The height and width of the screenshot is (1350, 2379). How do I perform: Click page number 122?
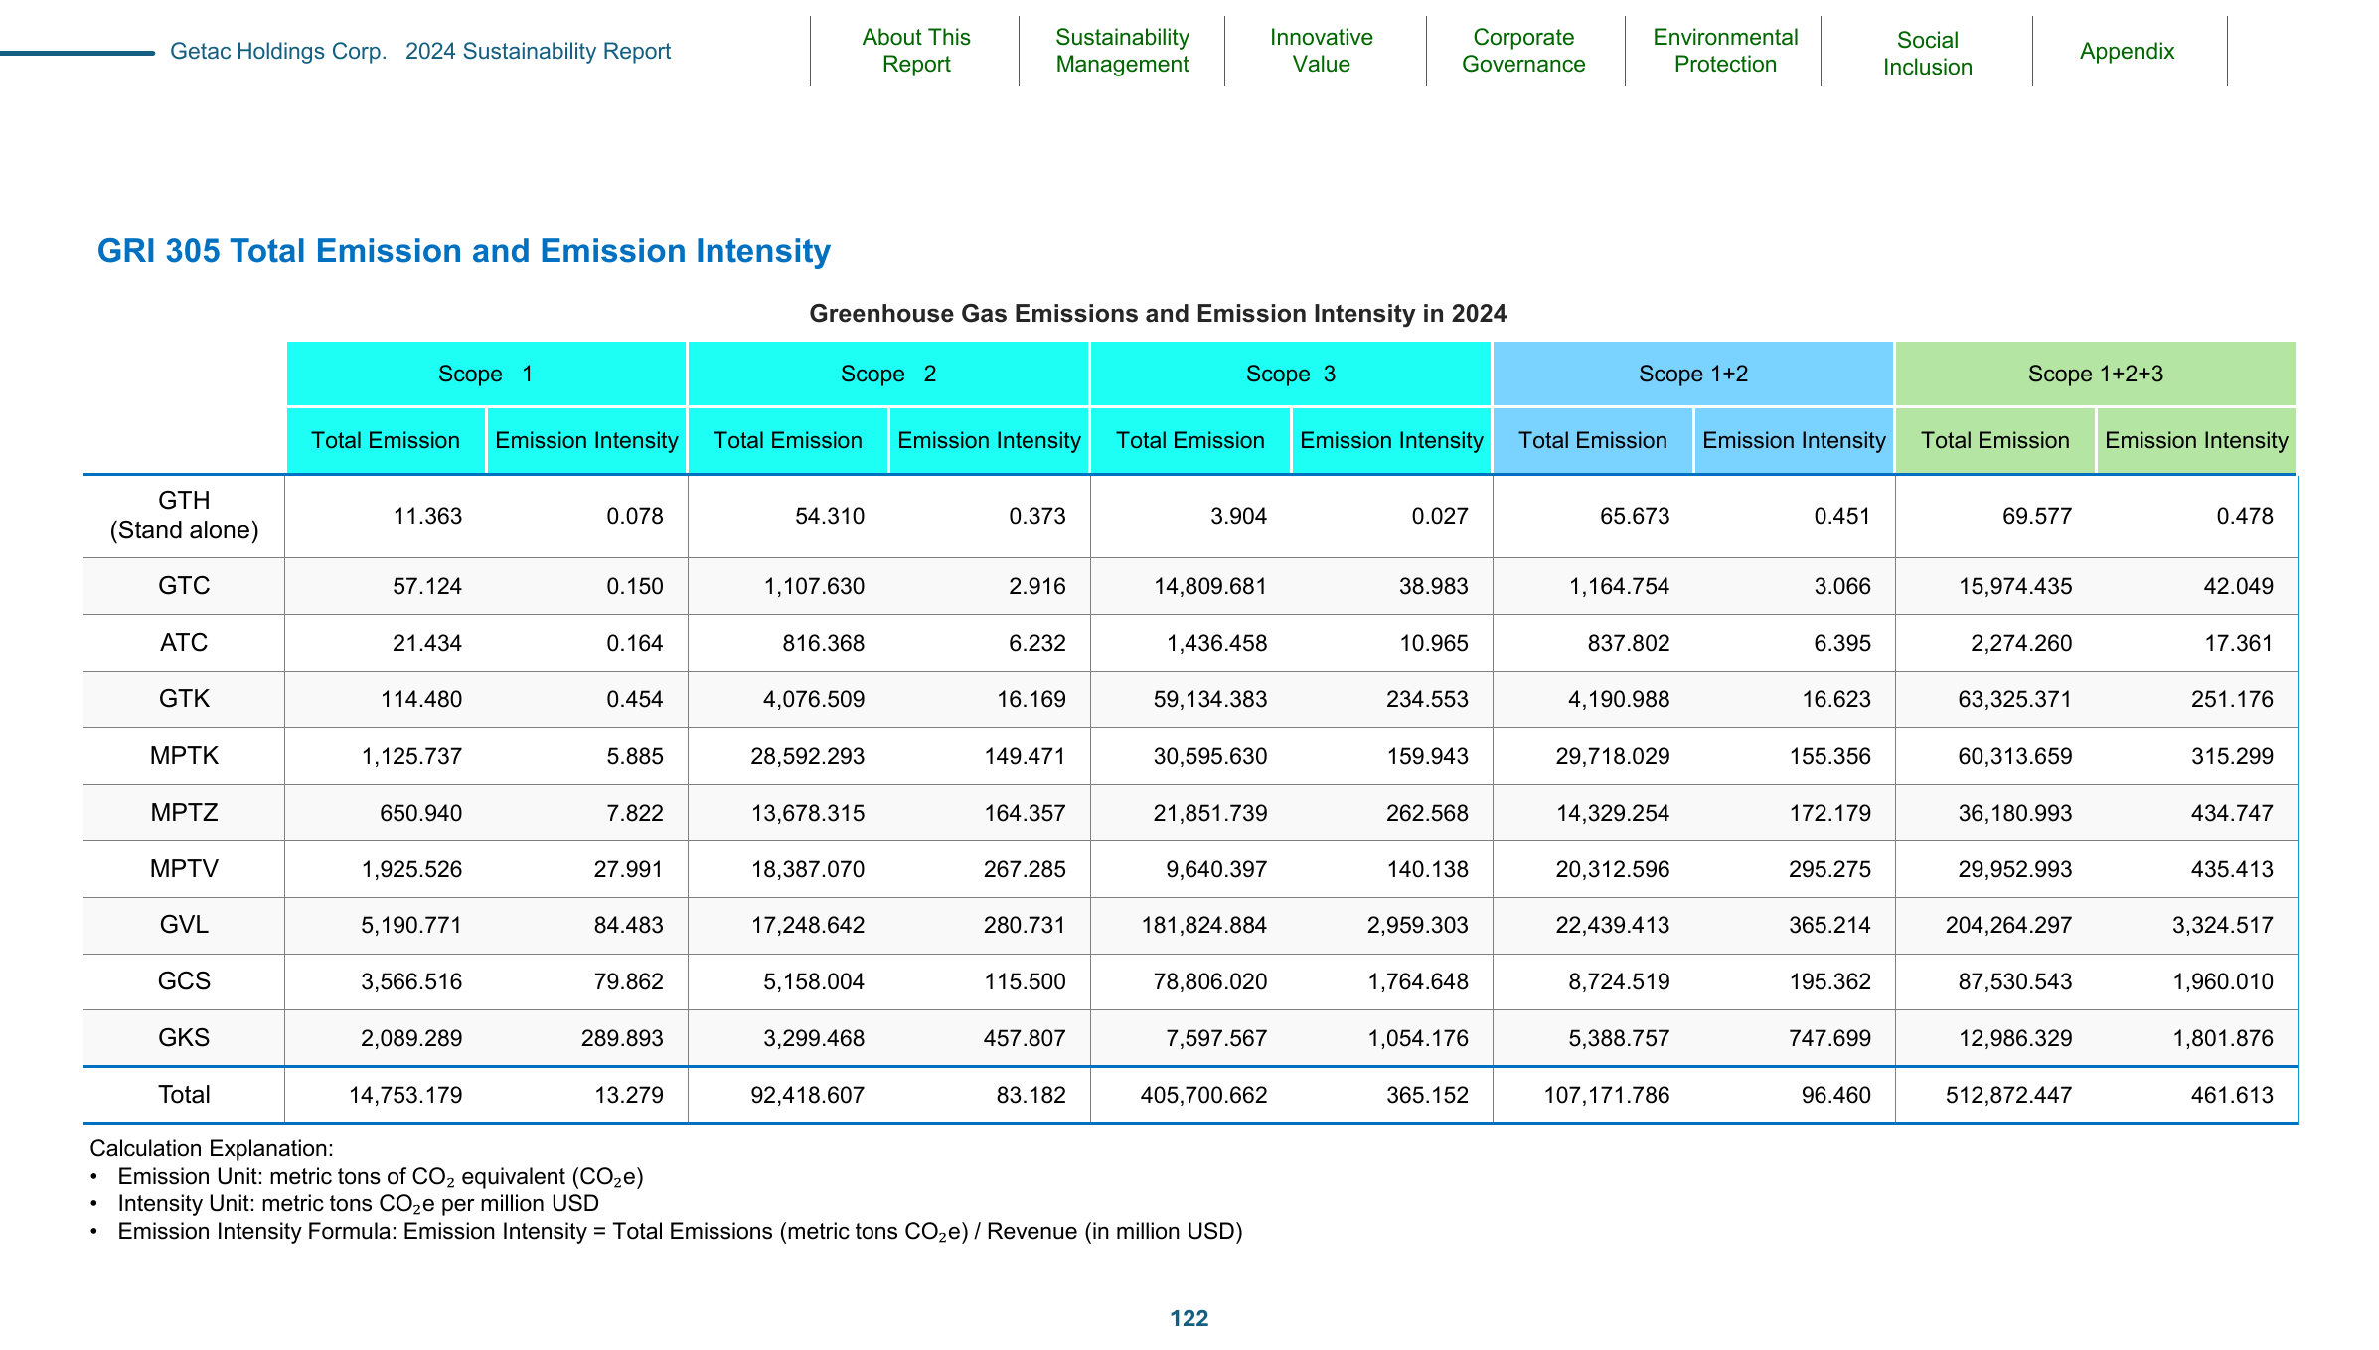coord(1189,1318)
